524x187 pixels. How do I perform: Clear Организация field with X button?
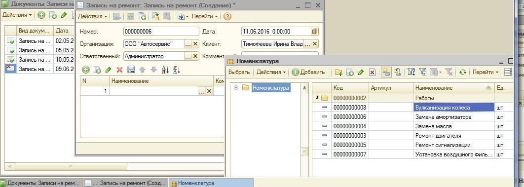(x=195, y=44)
